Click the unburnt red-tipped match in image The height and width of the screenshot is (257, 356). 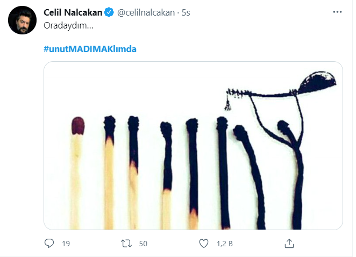tap(78, 172)
